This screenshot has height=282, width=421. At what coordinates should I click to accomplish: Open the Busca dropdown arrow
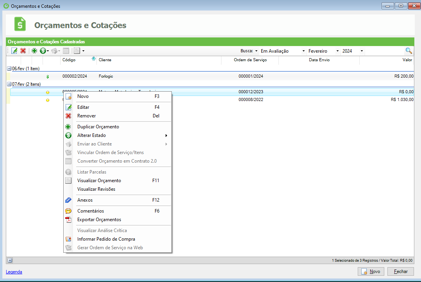[256, 51]
